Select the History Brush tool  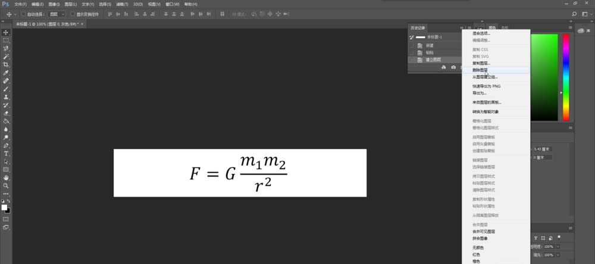6,105
